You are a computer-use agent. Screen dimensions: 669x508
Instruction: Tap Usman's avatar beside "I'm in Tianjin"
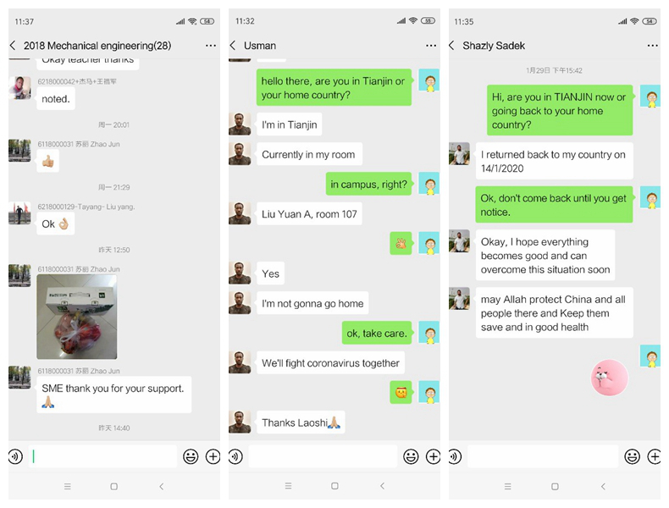coord(240,124)
